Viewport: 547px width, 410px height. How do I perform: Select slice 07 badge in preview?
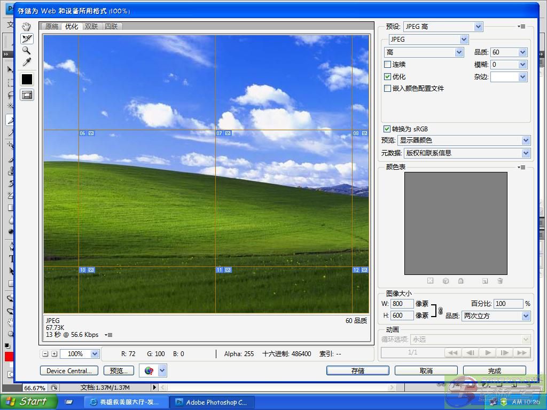click(224, 133)
